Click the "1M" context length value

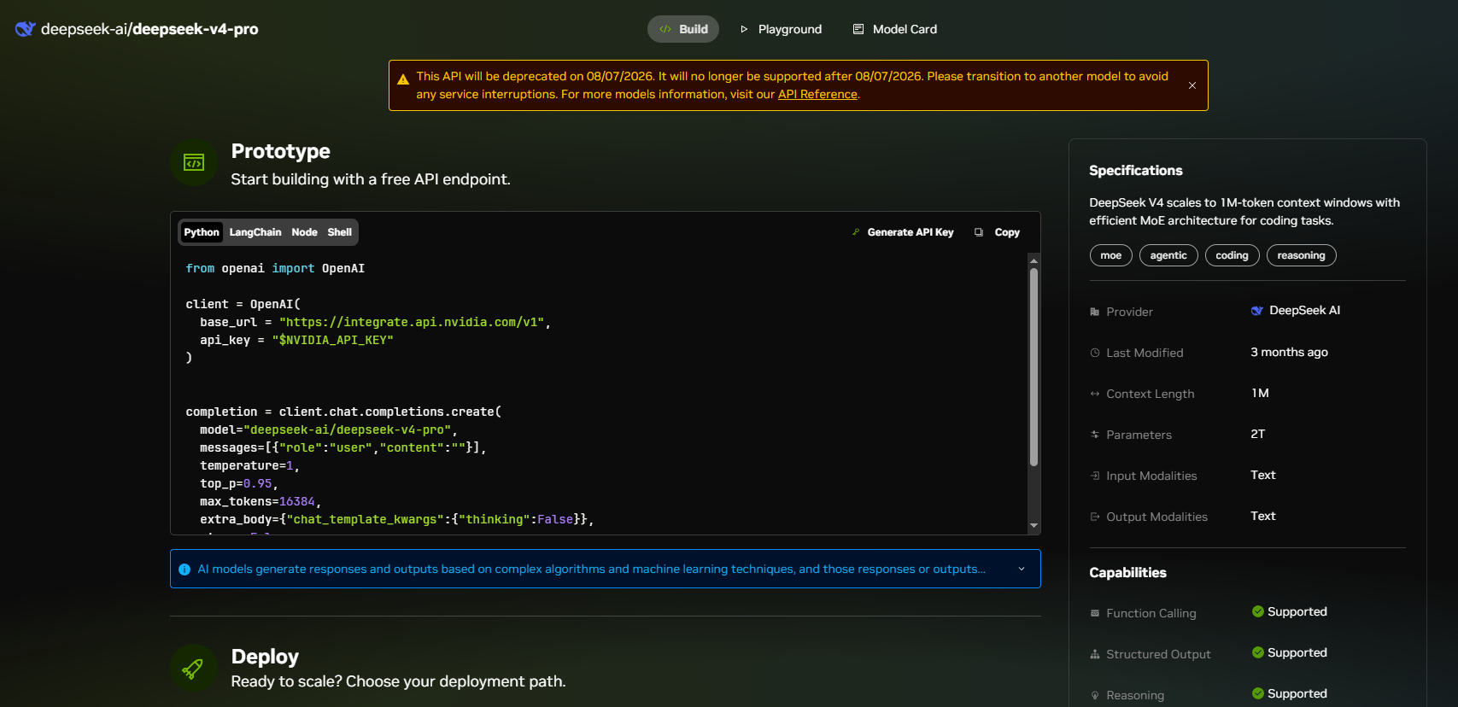[x=1260, y=393]
